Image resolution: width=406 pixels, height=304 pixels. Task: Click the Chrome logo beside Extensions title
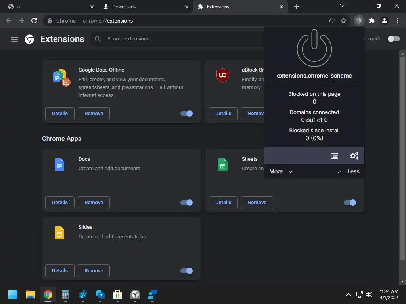[x=29, y=39]
